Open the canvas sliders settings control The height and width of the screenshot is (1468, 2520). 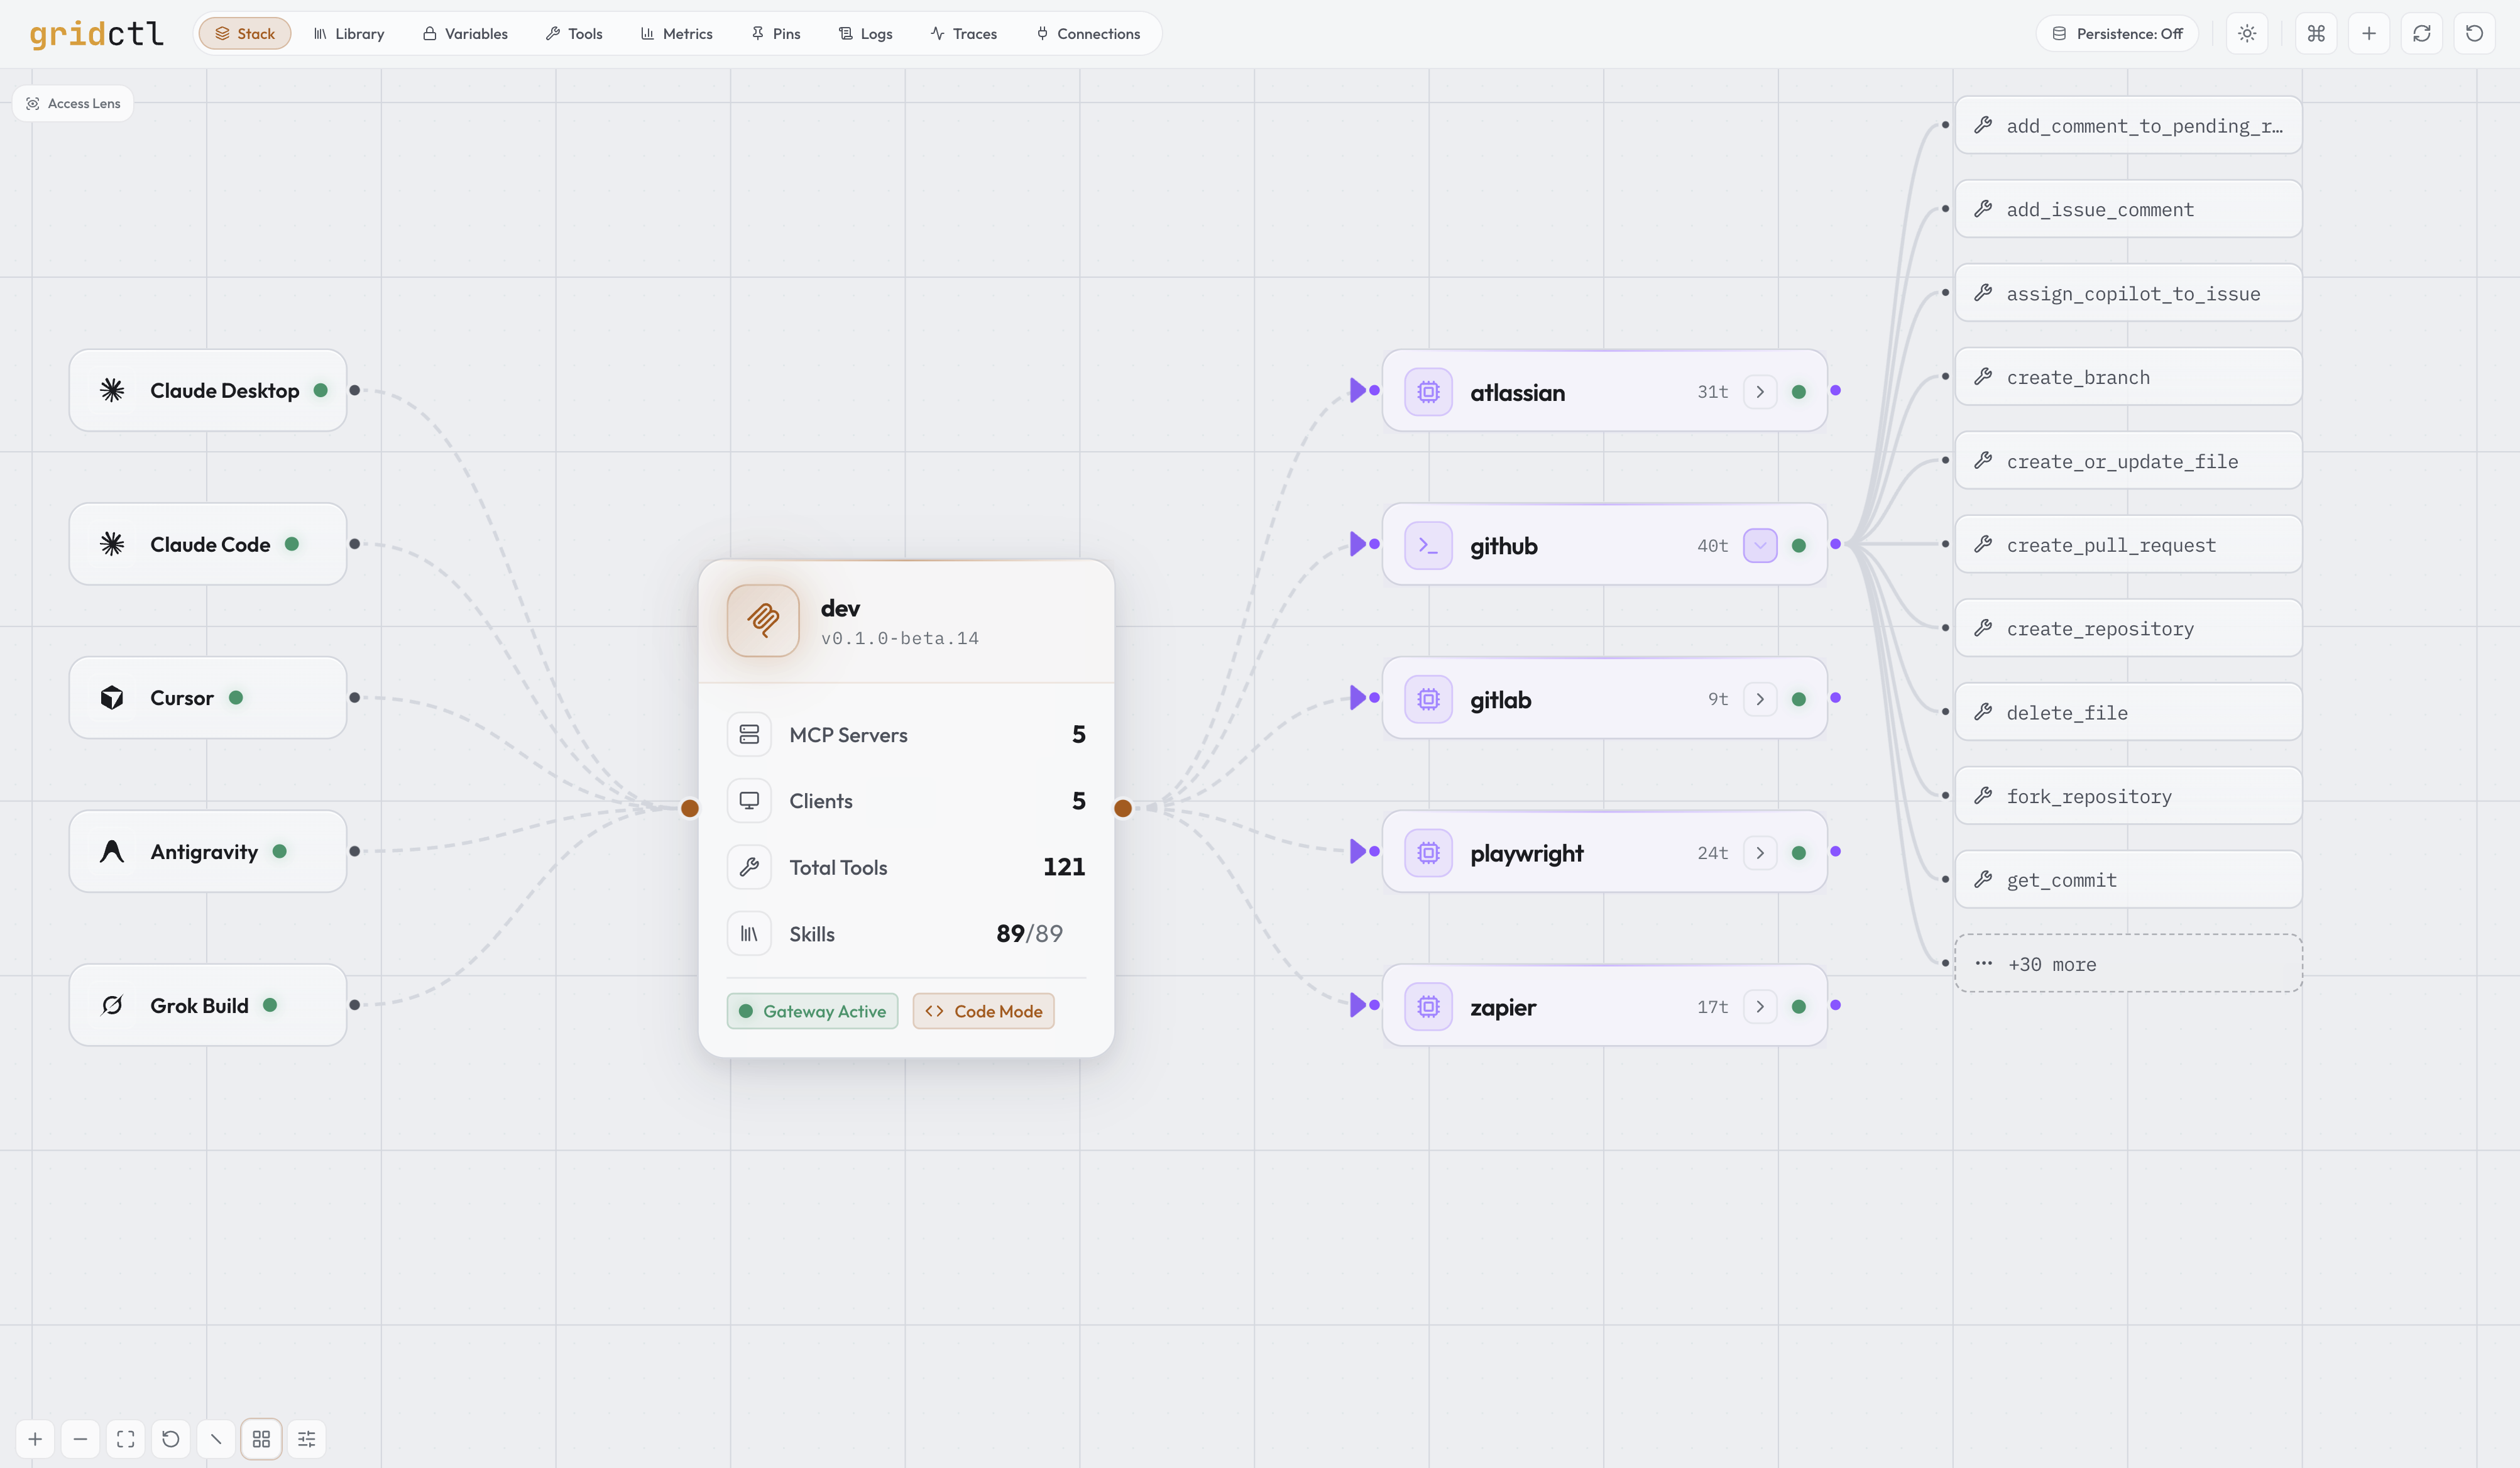(x=307, y=1439)
